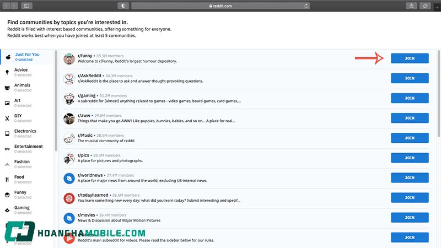441x248 pixels.
Task: Click the r/worldnews blue avatar
Action: (69, 178)
